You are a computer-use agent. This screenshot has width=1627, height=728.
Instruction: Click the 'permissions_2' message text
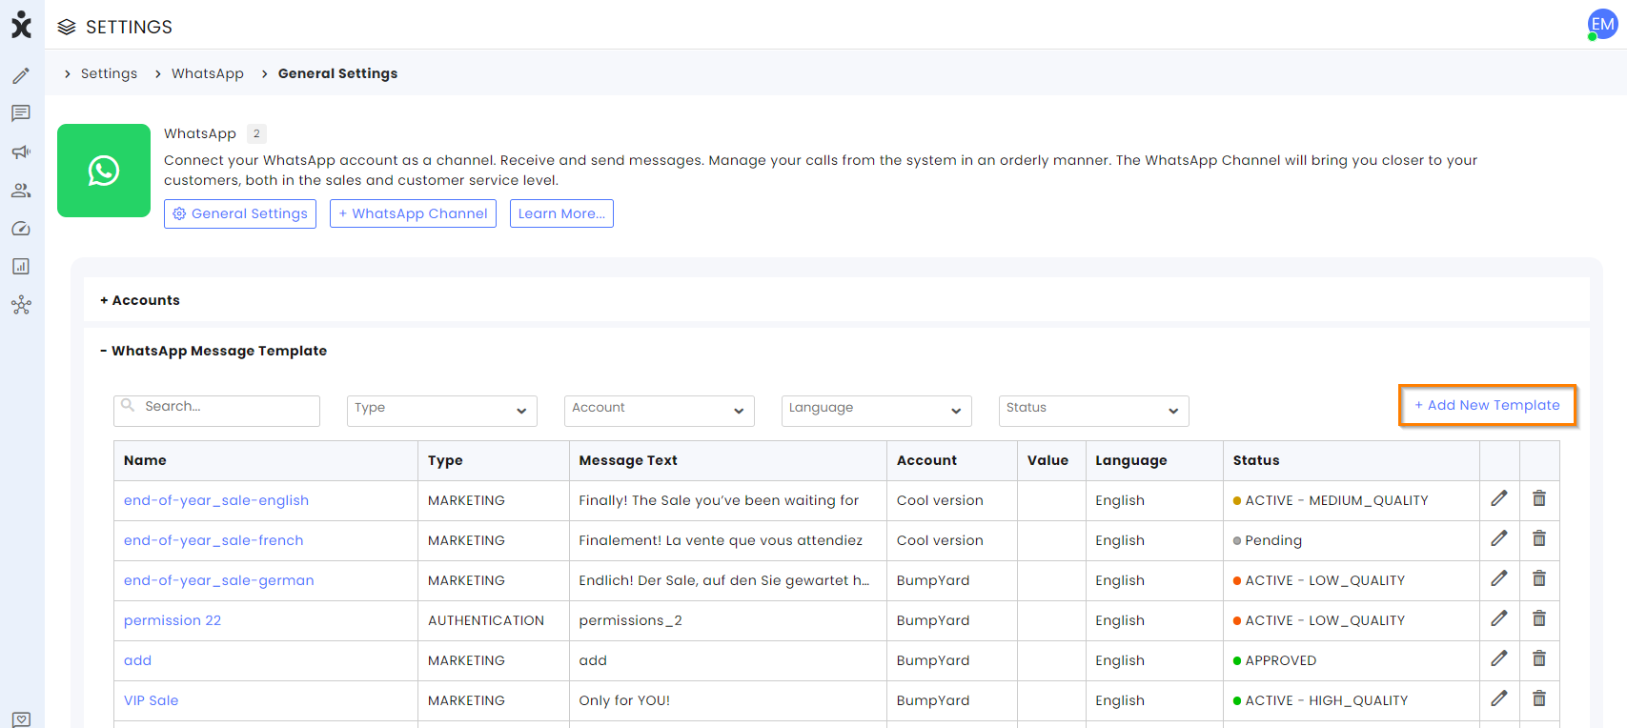click(x=630, y=620)
